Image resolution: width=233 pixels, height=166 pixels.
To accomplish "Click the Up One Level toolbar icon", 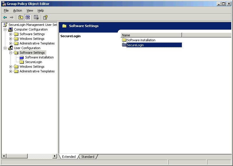I will point(21,17).
